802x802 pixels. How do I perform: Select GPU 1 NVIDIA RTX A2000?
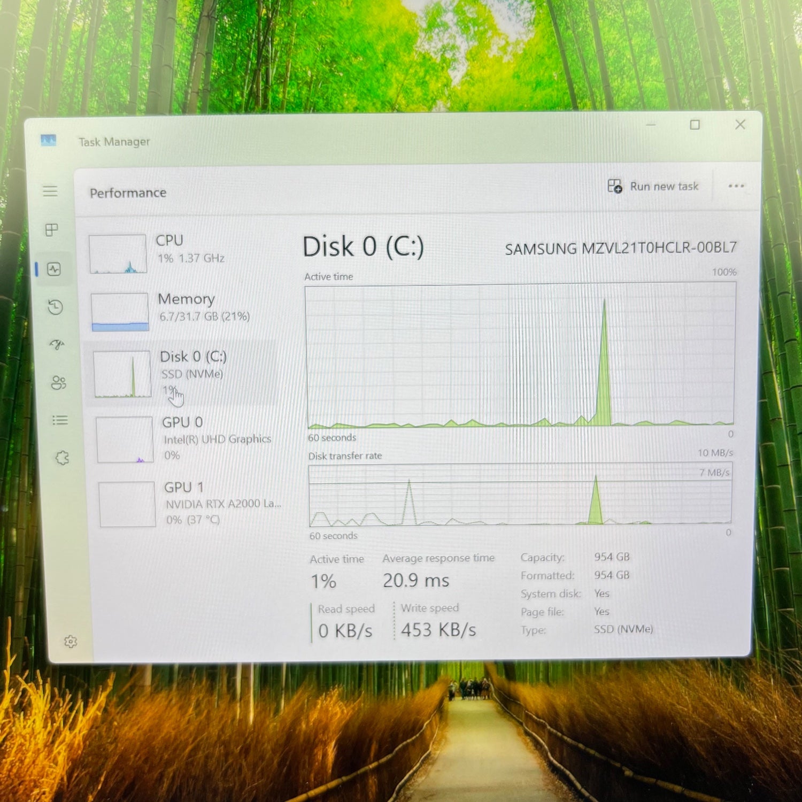click(190, 504)
